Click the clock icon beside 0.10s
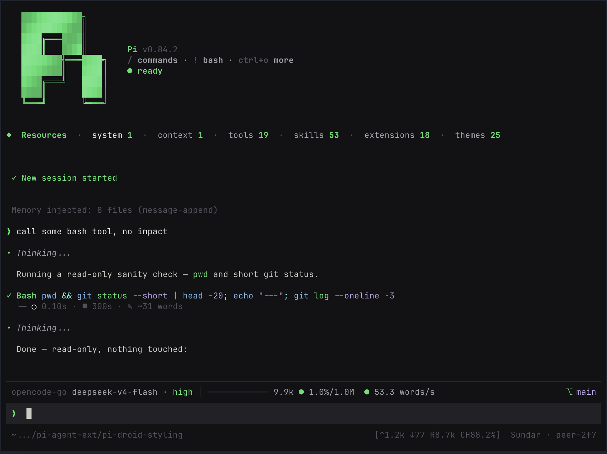The height and width of the screenshot is (454, 607). [34, 307]
